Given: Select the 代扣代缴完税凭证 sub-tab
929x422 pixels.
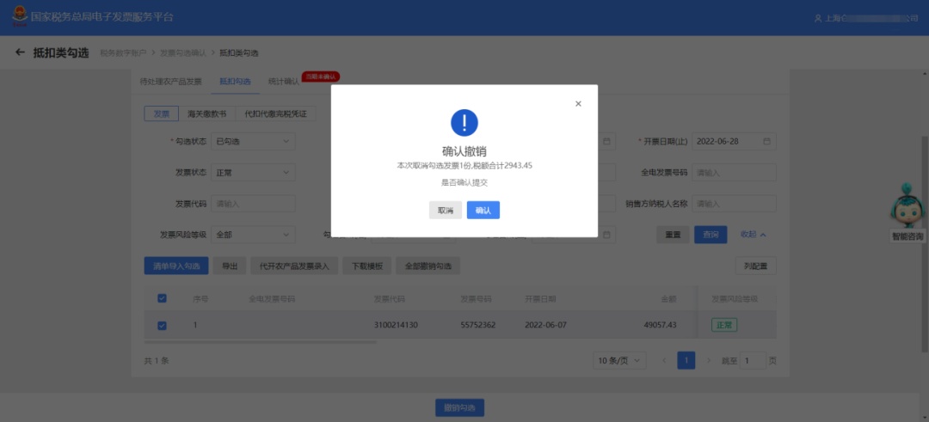Looking at the screenshot, I should tap(275, 113).
